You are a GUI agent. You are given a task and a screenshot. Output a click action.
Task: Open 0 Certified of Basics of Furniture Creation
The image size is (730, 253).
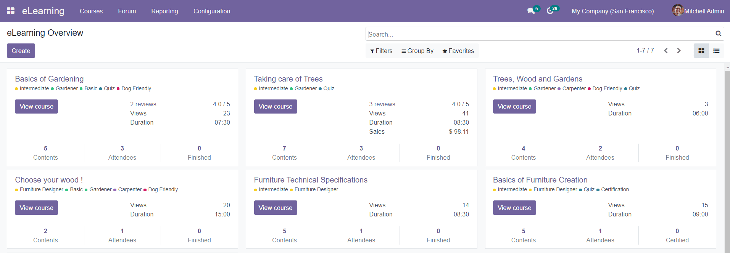click(x=677, y=235)
